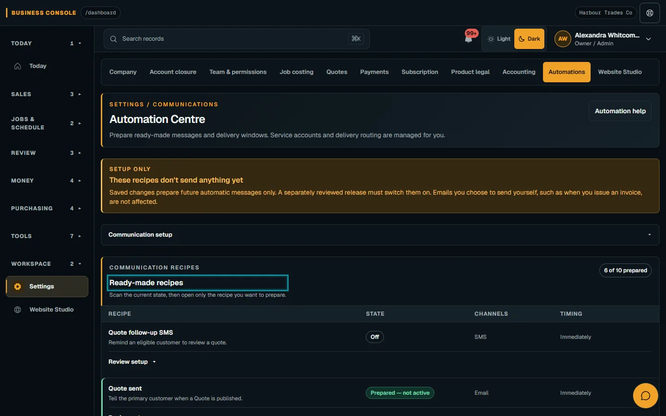Switch to Dark theme
666x416 pixels.
[529, 39]
